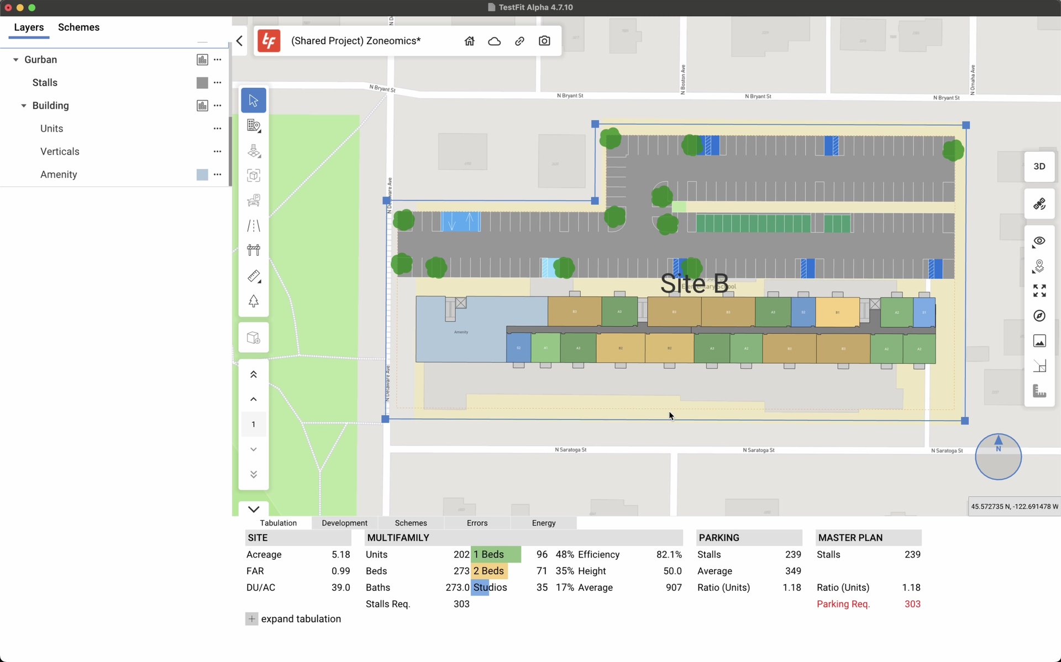Image resolution: width=1061 pixels, height=662 pixels.
Task: Select the arrow pointer tool
Action: (253, 100)
